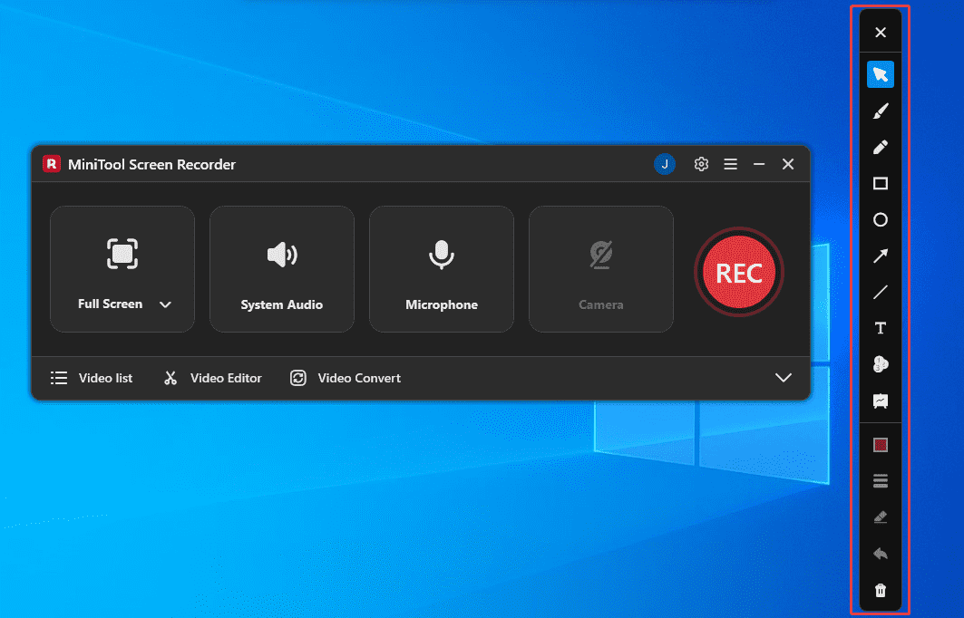Select the rectangle shape tool
The image size is (964, 618).
click(880, 183)
